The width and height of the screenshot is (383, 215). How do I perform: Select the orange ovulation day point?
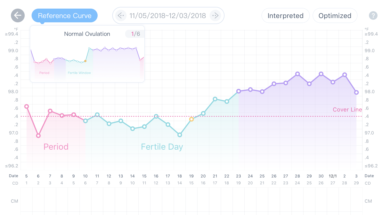[191, 119]
